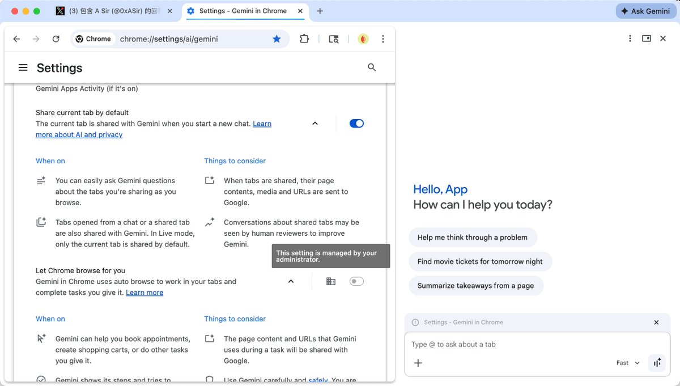Open the tab search icon in toolbar

[x=334, y=39]
